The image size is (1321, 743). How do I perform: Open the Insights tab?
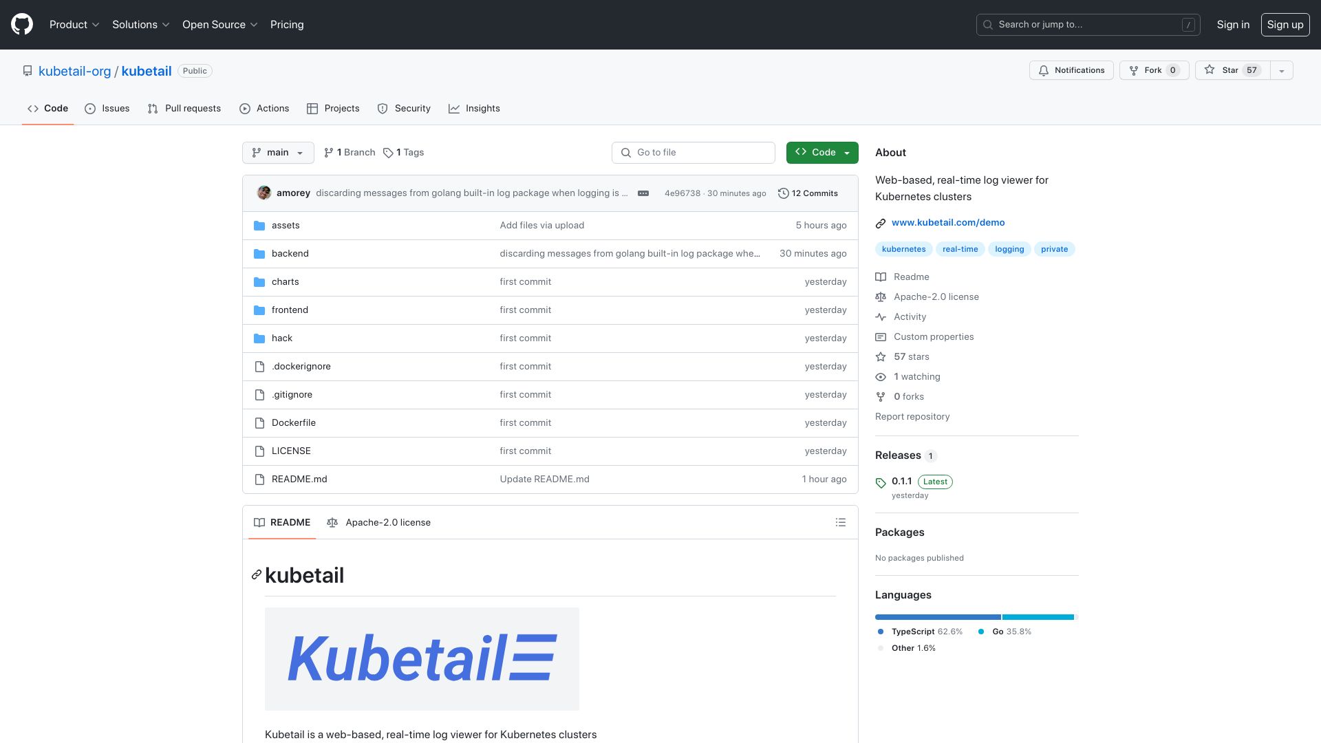click(474, 109)
